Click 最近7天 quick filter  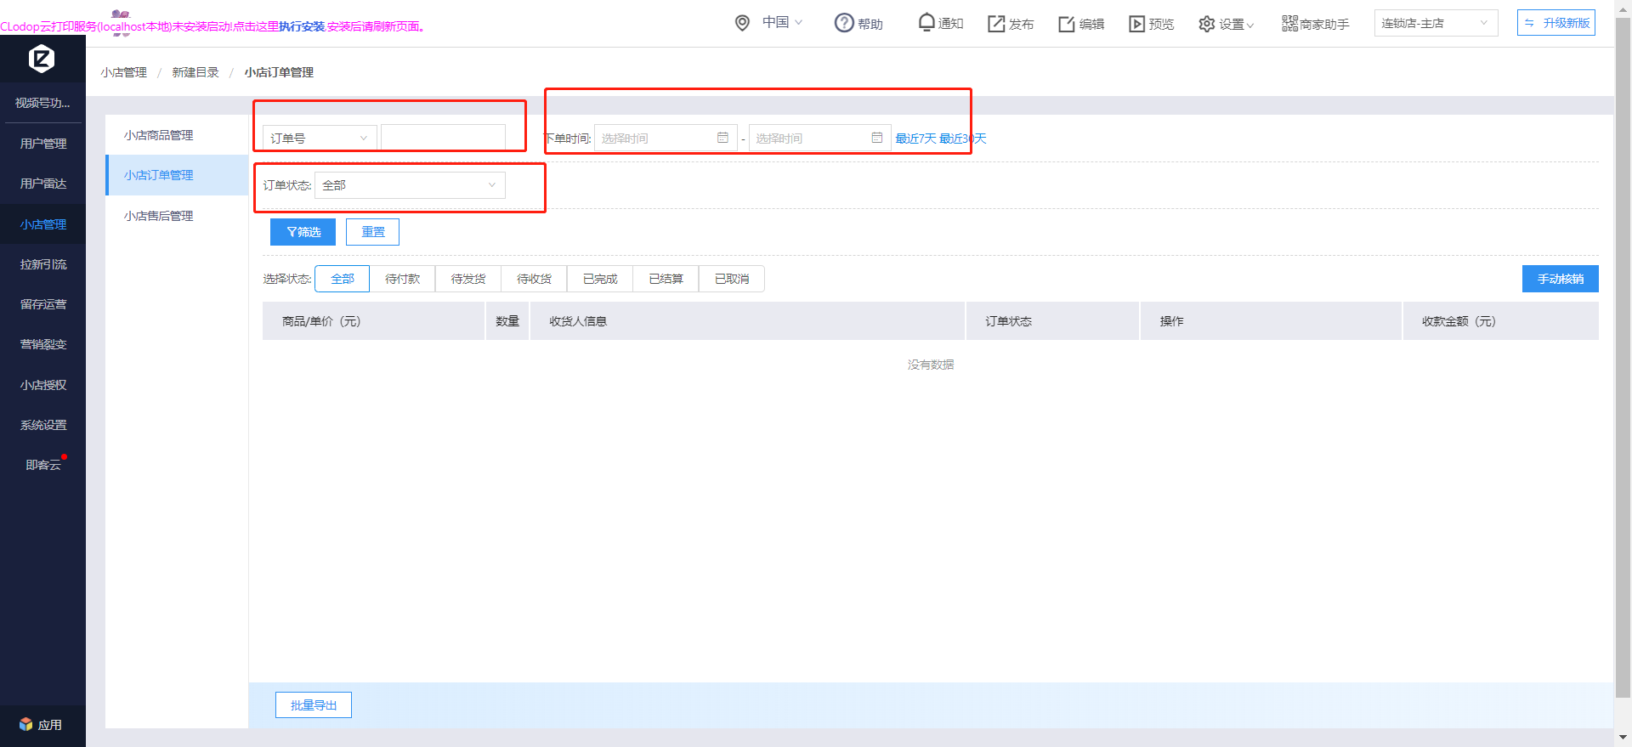915,139
